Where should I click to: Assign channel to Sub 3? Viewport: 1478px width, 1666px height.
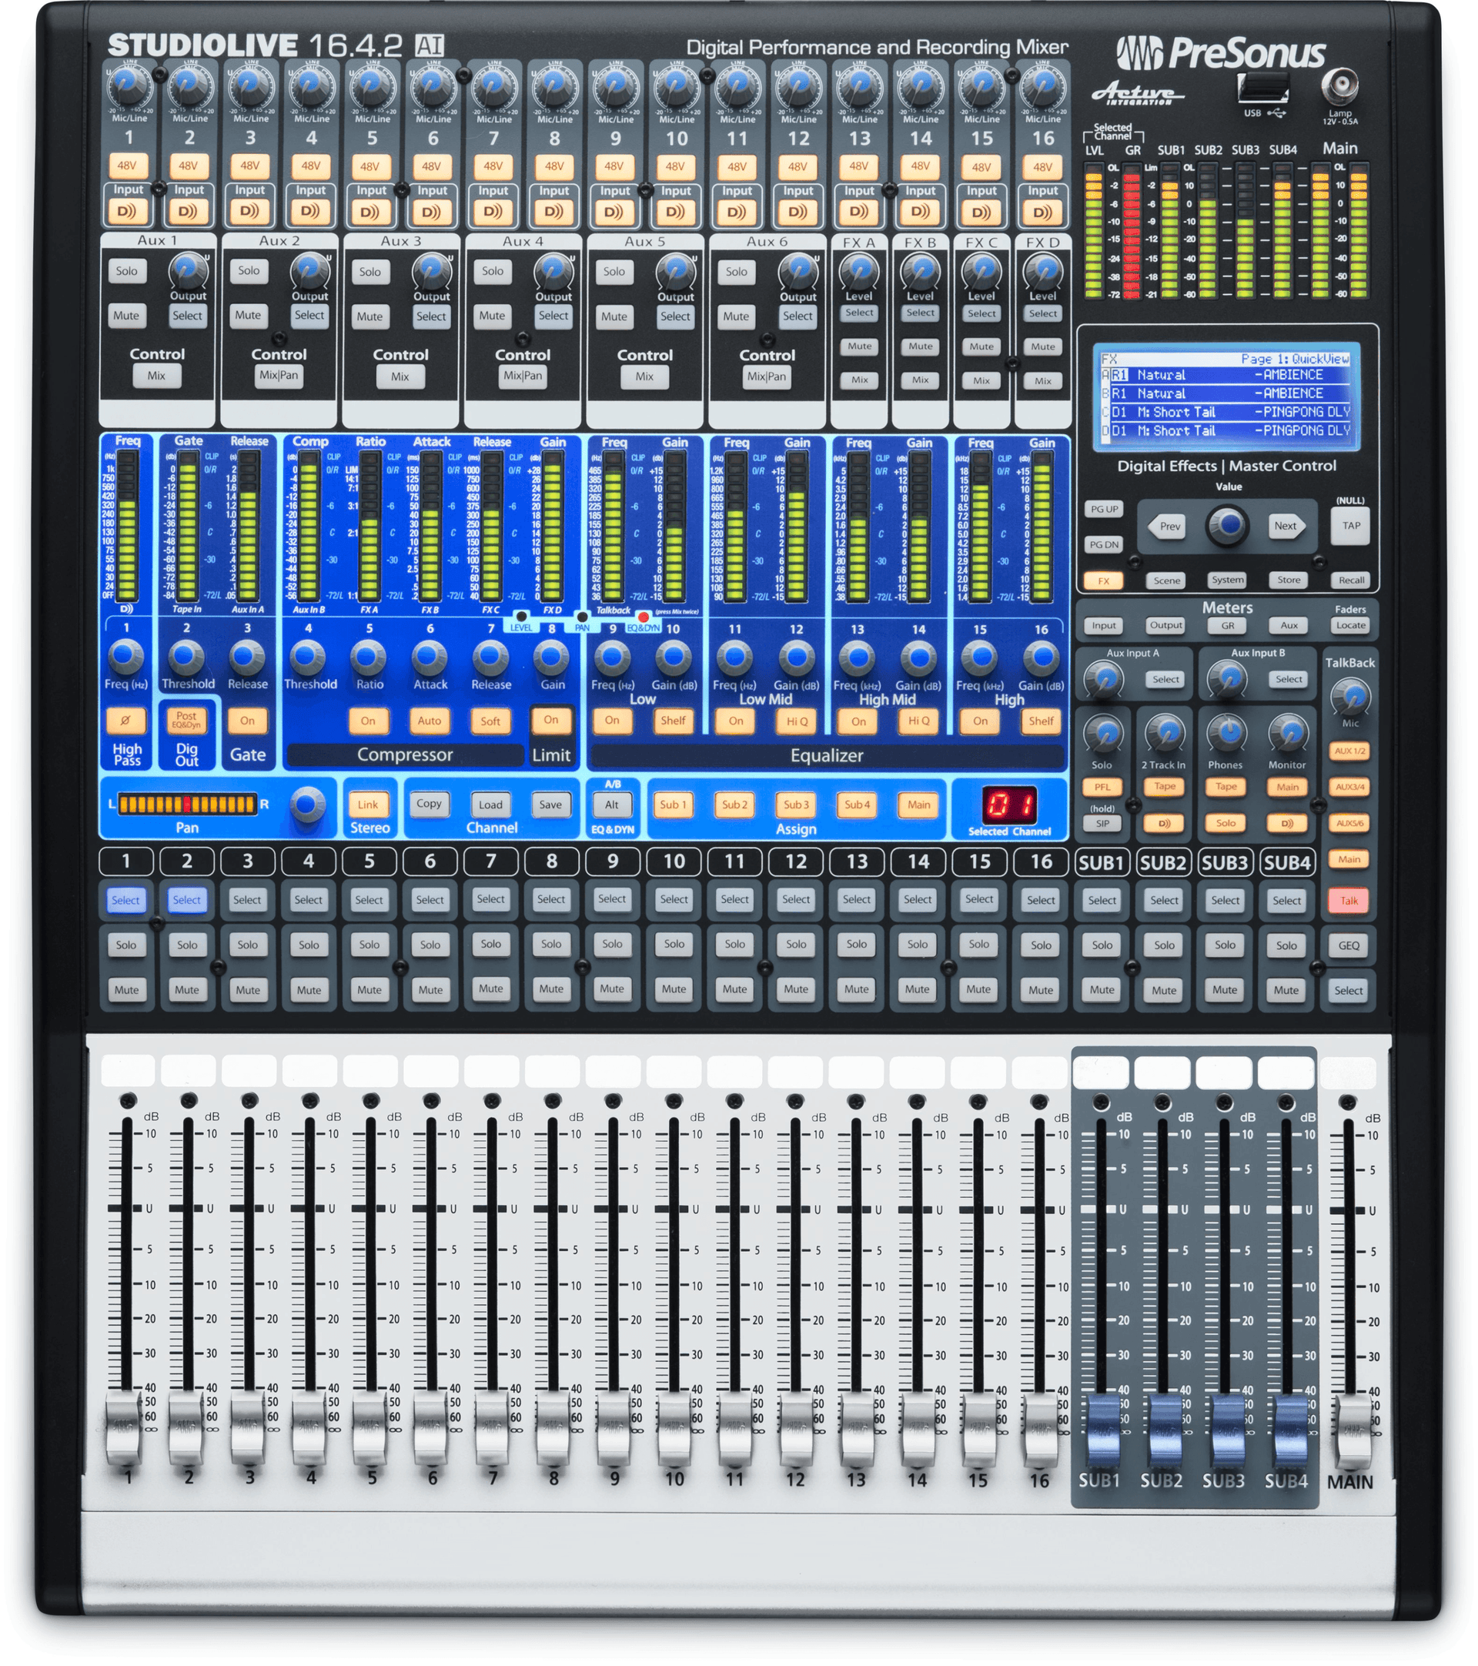[796, 805]
